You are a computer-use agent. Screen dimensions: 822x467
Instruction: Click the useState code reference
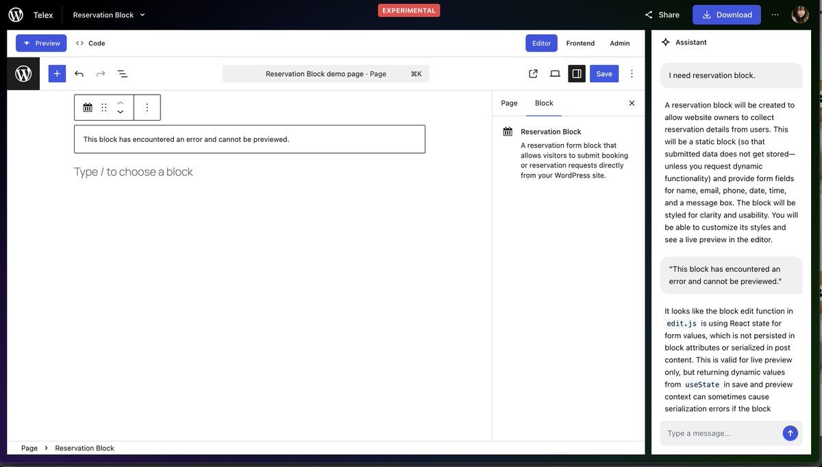click(702, 385)
